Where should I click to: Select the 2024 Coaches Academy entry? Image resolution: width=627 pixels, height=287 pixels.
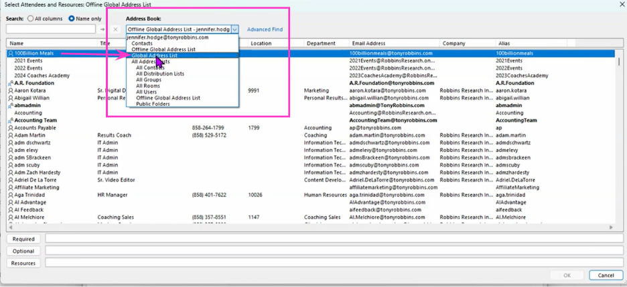(42, 76)
